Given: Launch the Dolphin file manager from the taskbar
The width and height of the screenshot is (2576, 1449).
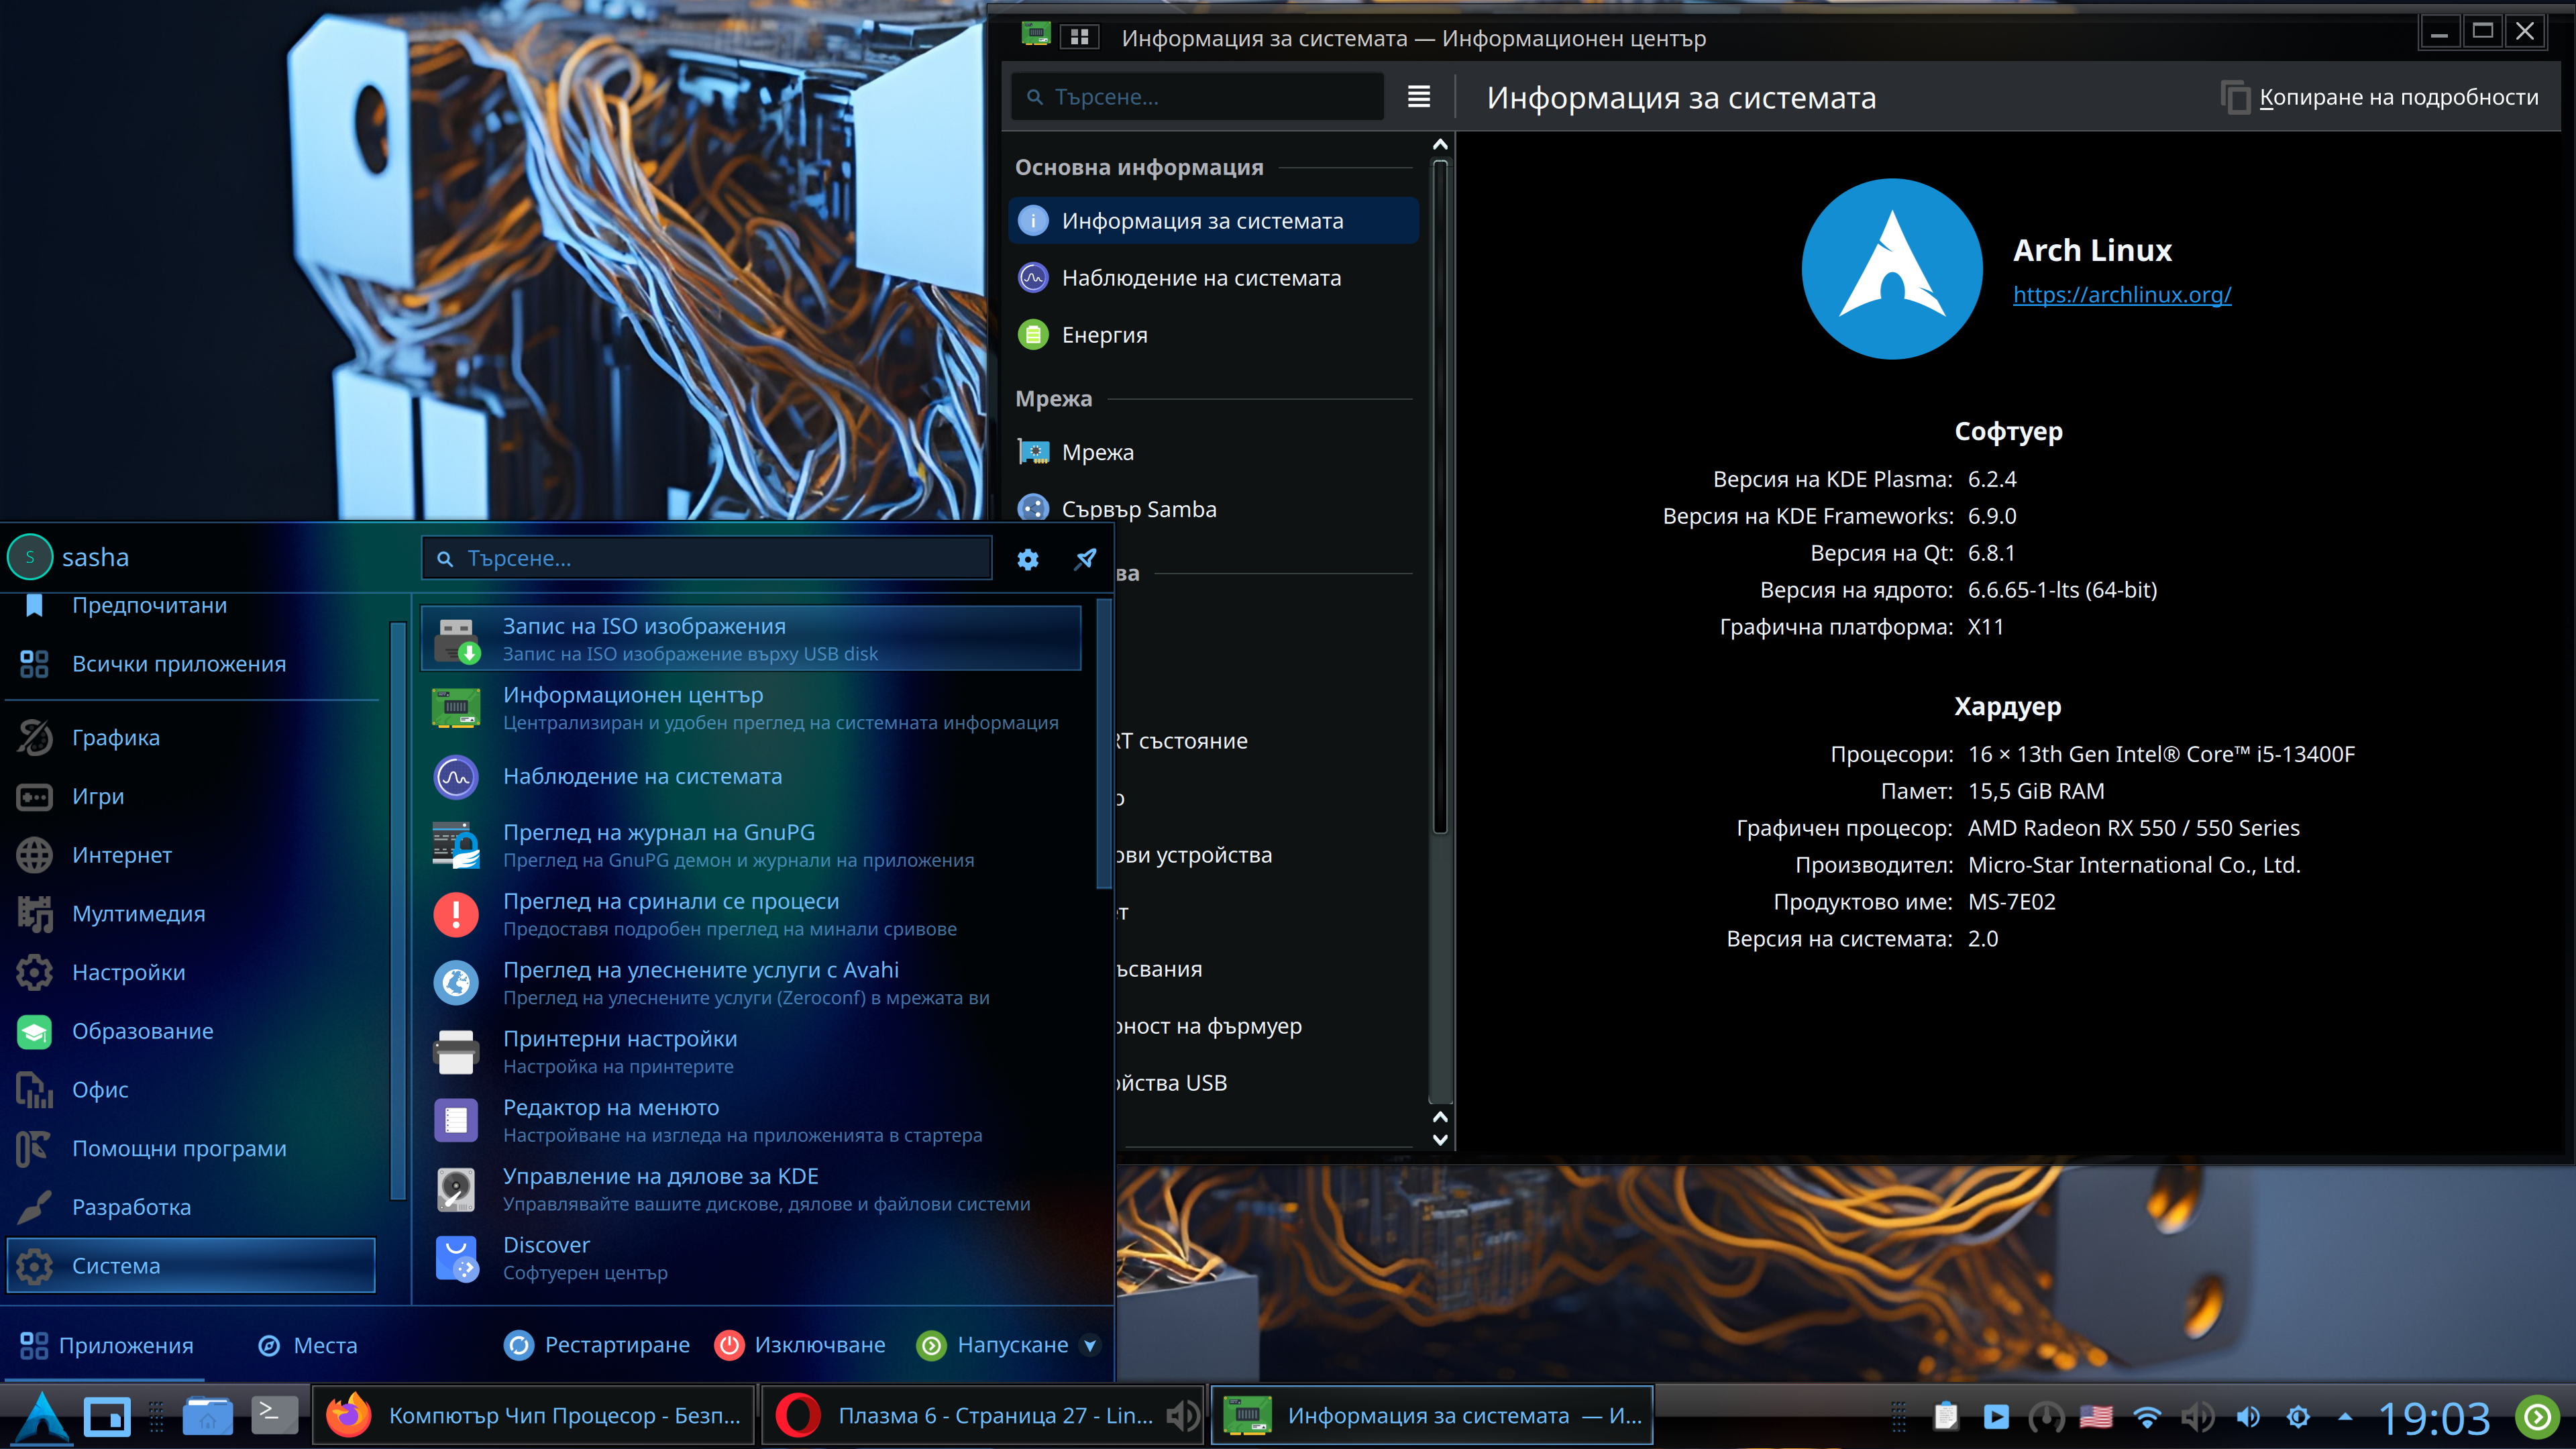Looking at the screenshot, I should click(207, 1416).
